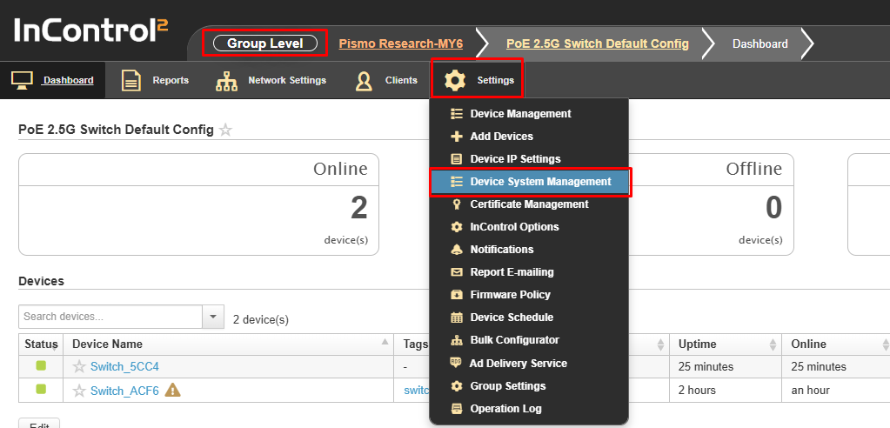Viewport: 890px width, 428px height.
Task: Click the favorite star beside Switch_ACF6
Action: [79, 391]
